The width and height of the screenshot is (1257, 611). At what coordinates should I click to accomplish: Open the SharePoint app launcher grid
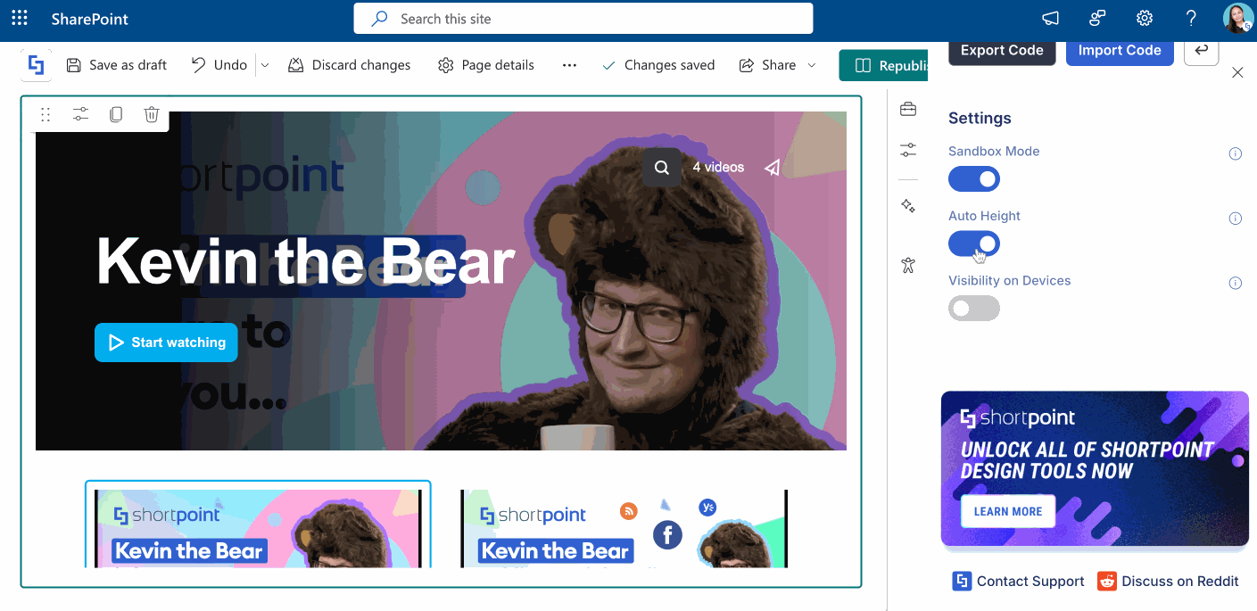coord(20,19)
